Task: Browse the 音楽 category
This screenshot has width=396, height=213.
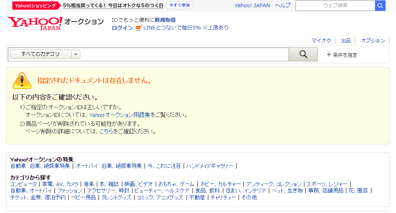Action: coord(89,184)
